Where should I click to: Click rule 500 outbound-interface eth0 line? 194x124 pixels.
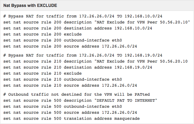(63, 107)
